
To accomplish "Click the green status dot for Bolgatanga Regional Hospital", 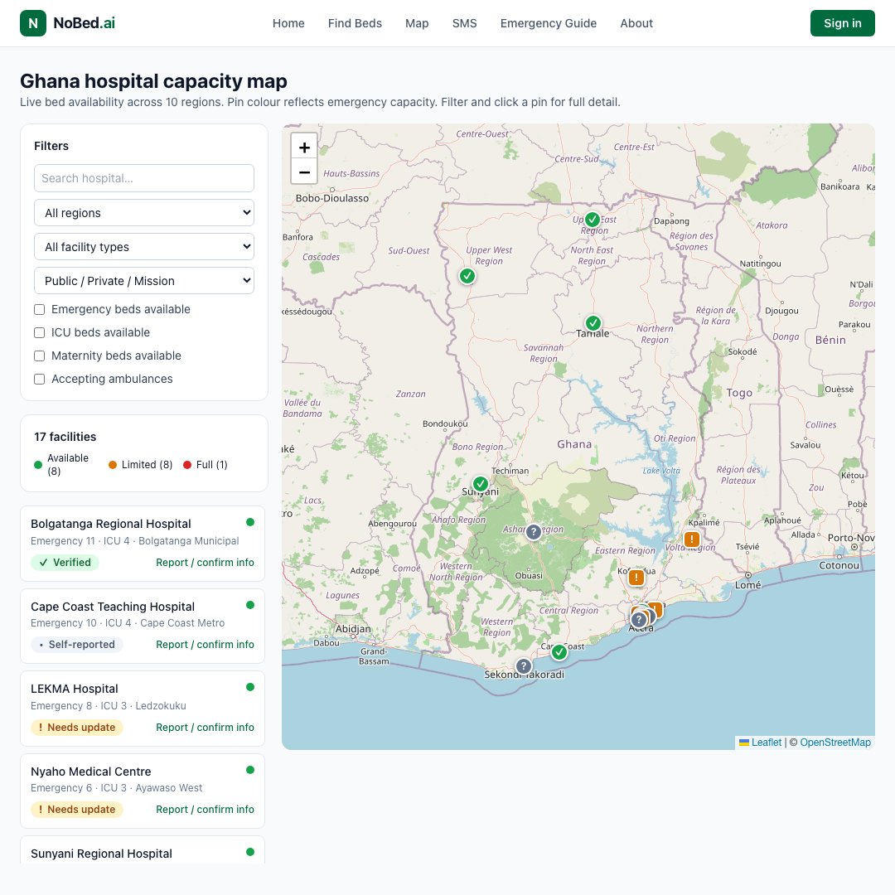I will (x=250, y=522).
